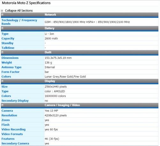Click the Secondary Camera label
160x146 pixels.
click(15, 143)
